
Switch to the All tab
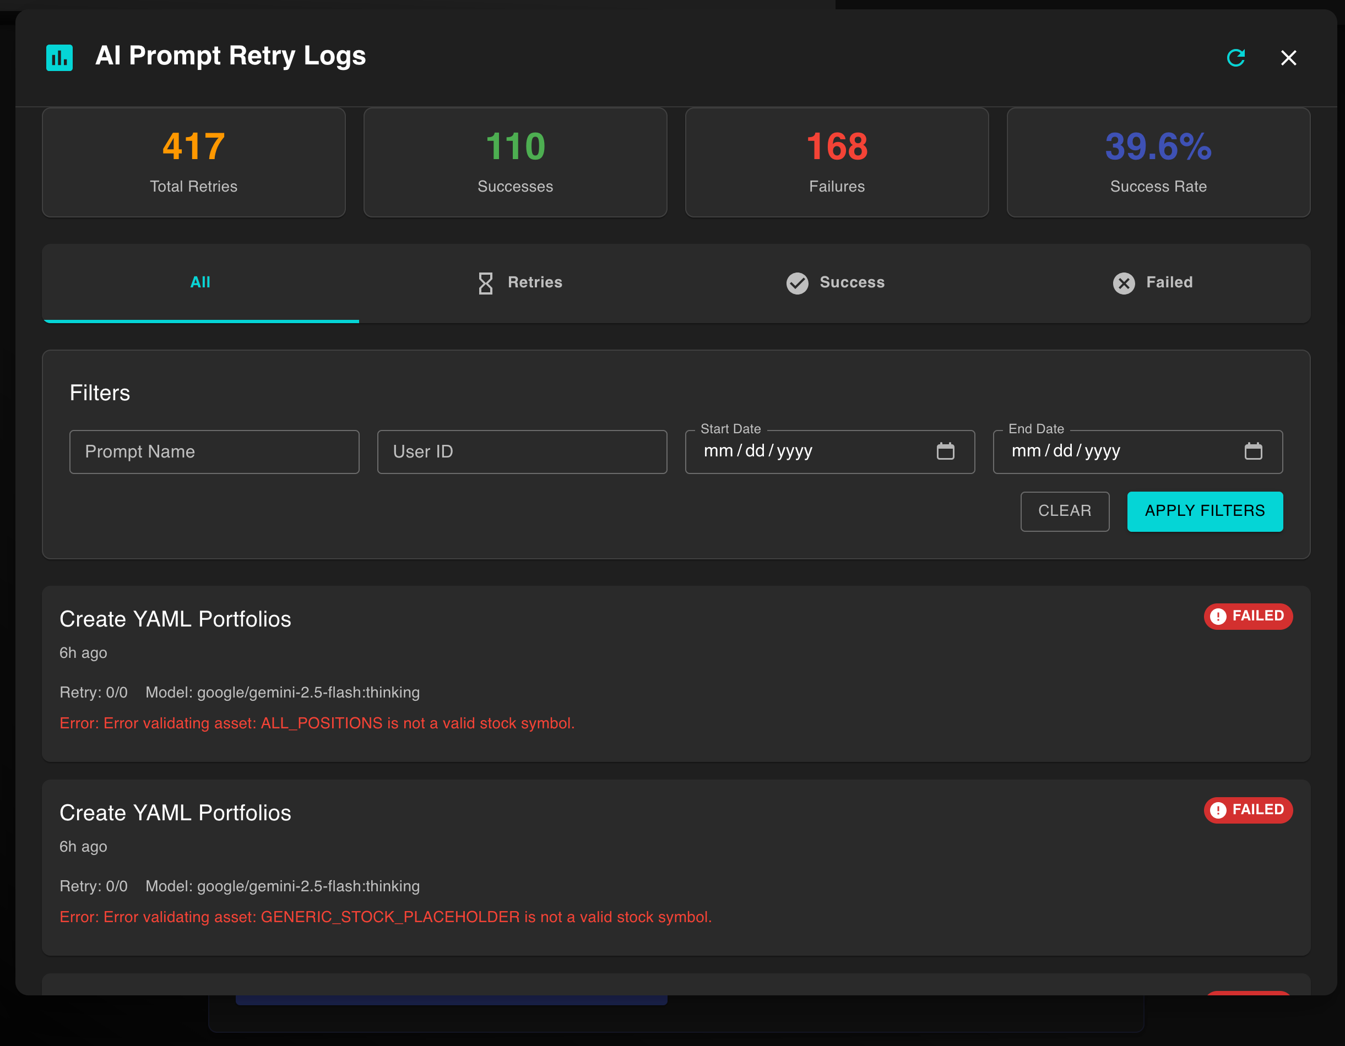200,282
